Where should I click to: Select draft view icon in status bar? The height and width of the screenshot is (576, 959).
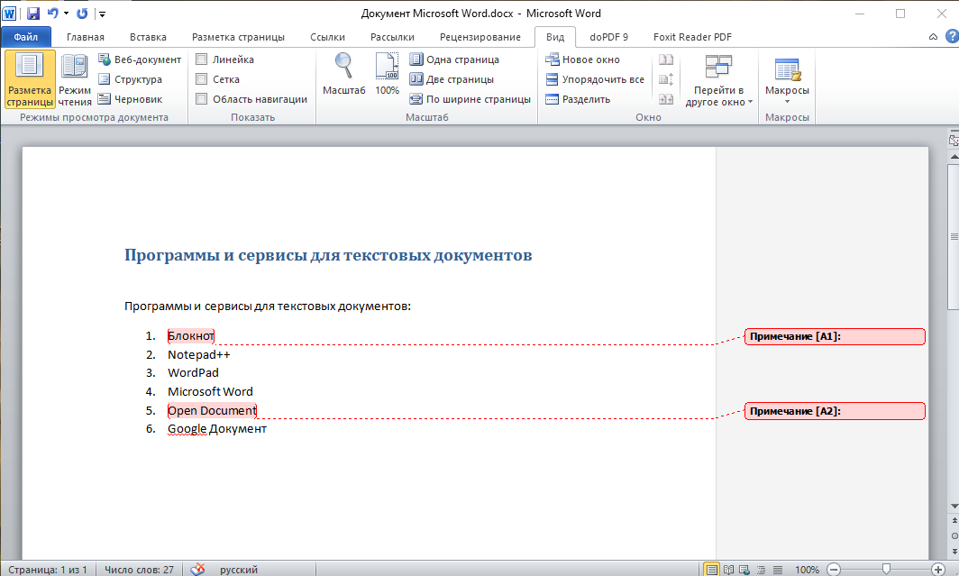[x=777, y=570]
